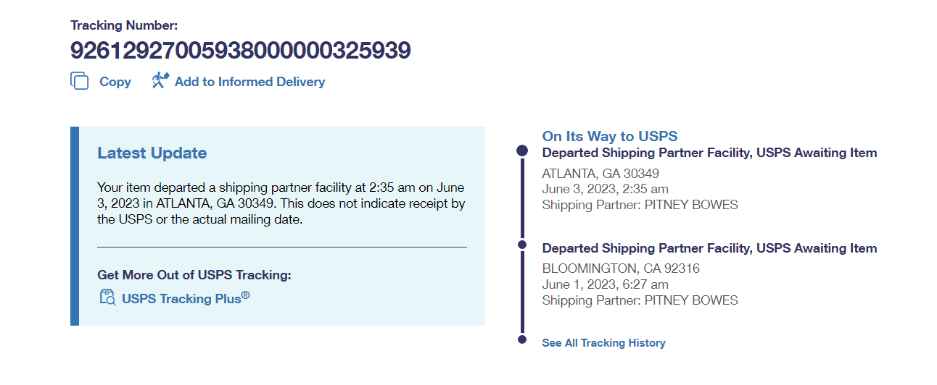Click the ATLANTA, GA 30349 location in timeline

600,174
